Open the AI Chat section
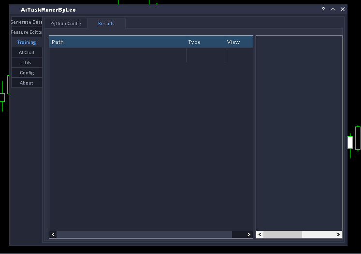This screenshot has height=254, width=361. pos(27,53)
